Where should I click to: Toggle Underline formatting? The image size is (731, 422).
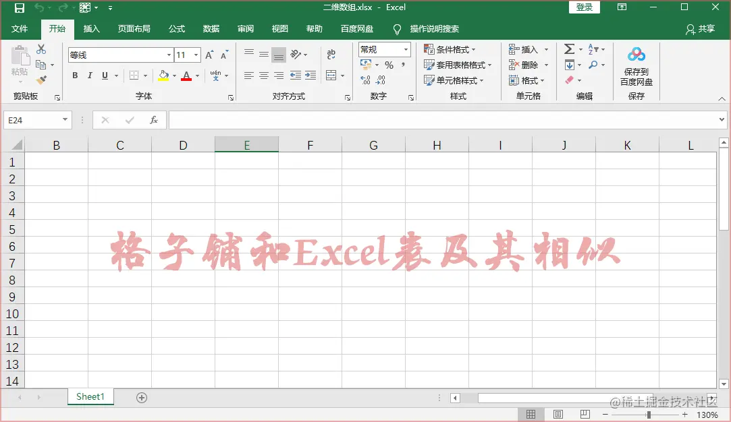[105, 76]
